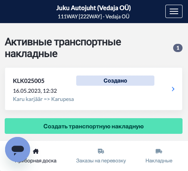Click the route Karu karjäär => Karupesa
Screen dimensions: 188x171
[x=43, y=99]
